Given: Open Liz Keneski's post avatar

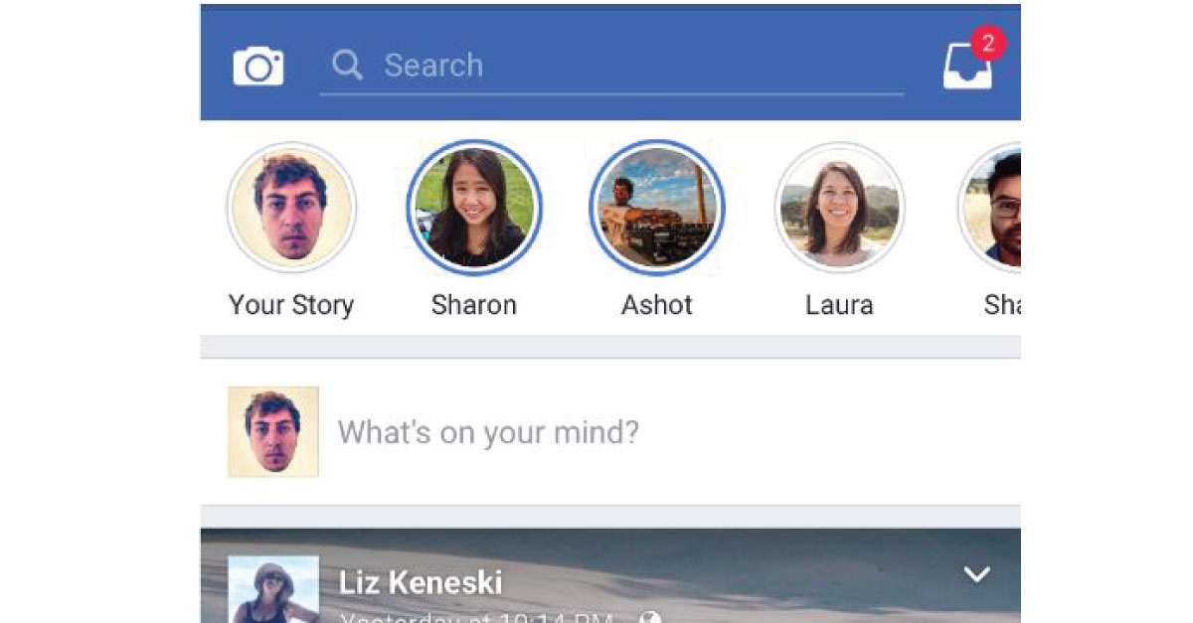Looking at the screenshot, I should point(273,589).
